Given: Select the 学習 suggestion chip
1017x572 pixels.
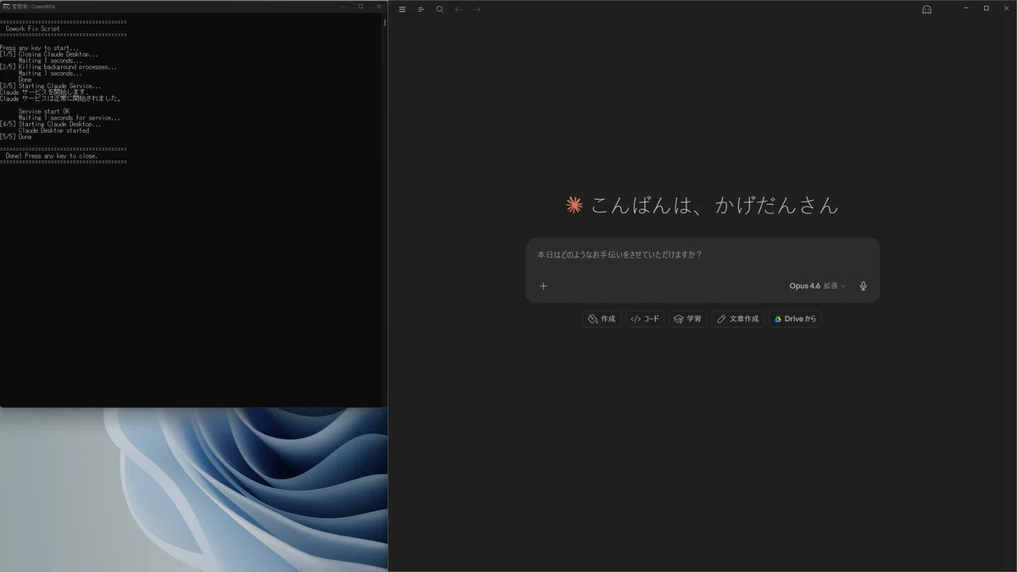Looking at the screenshot, I should click(687, 319).
